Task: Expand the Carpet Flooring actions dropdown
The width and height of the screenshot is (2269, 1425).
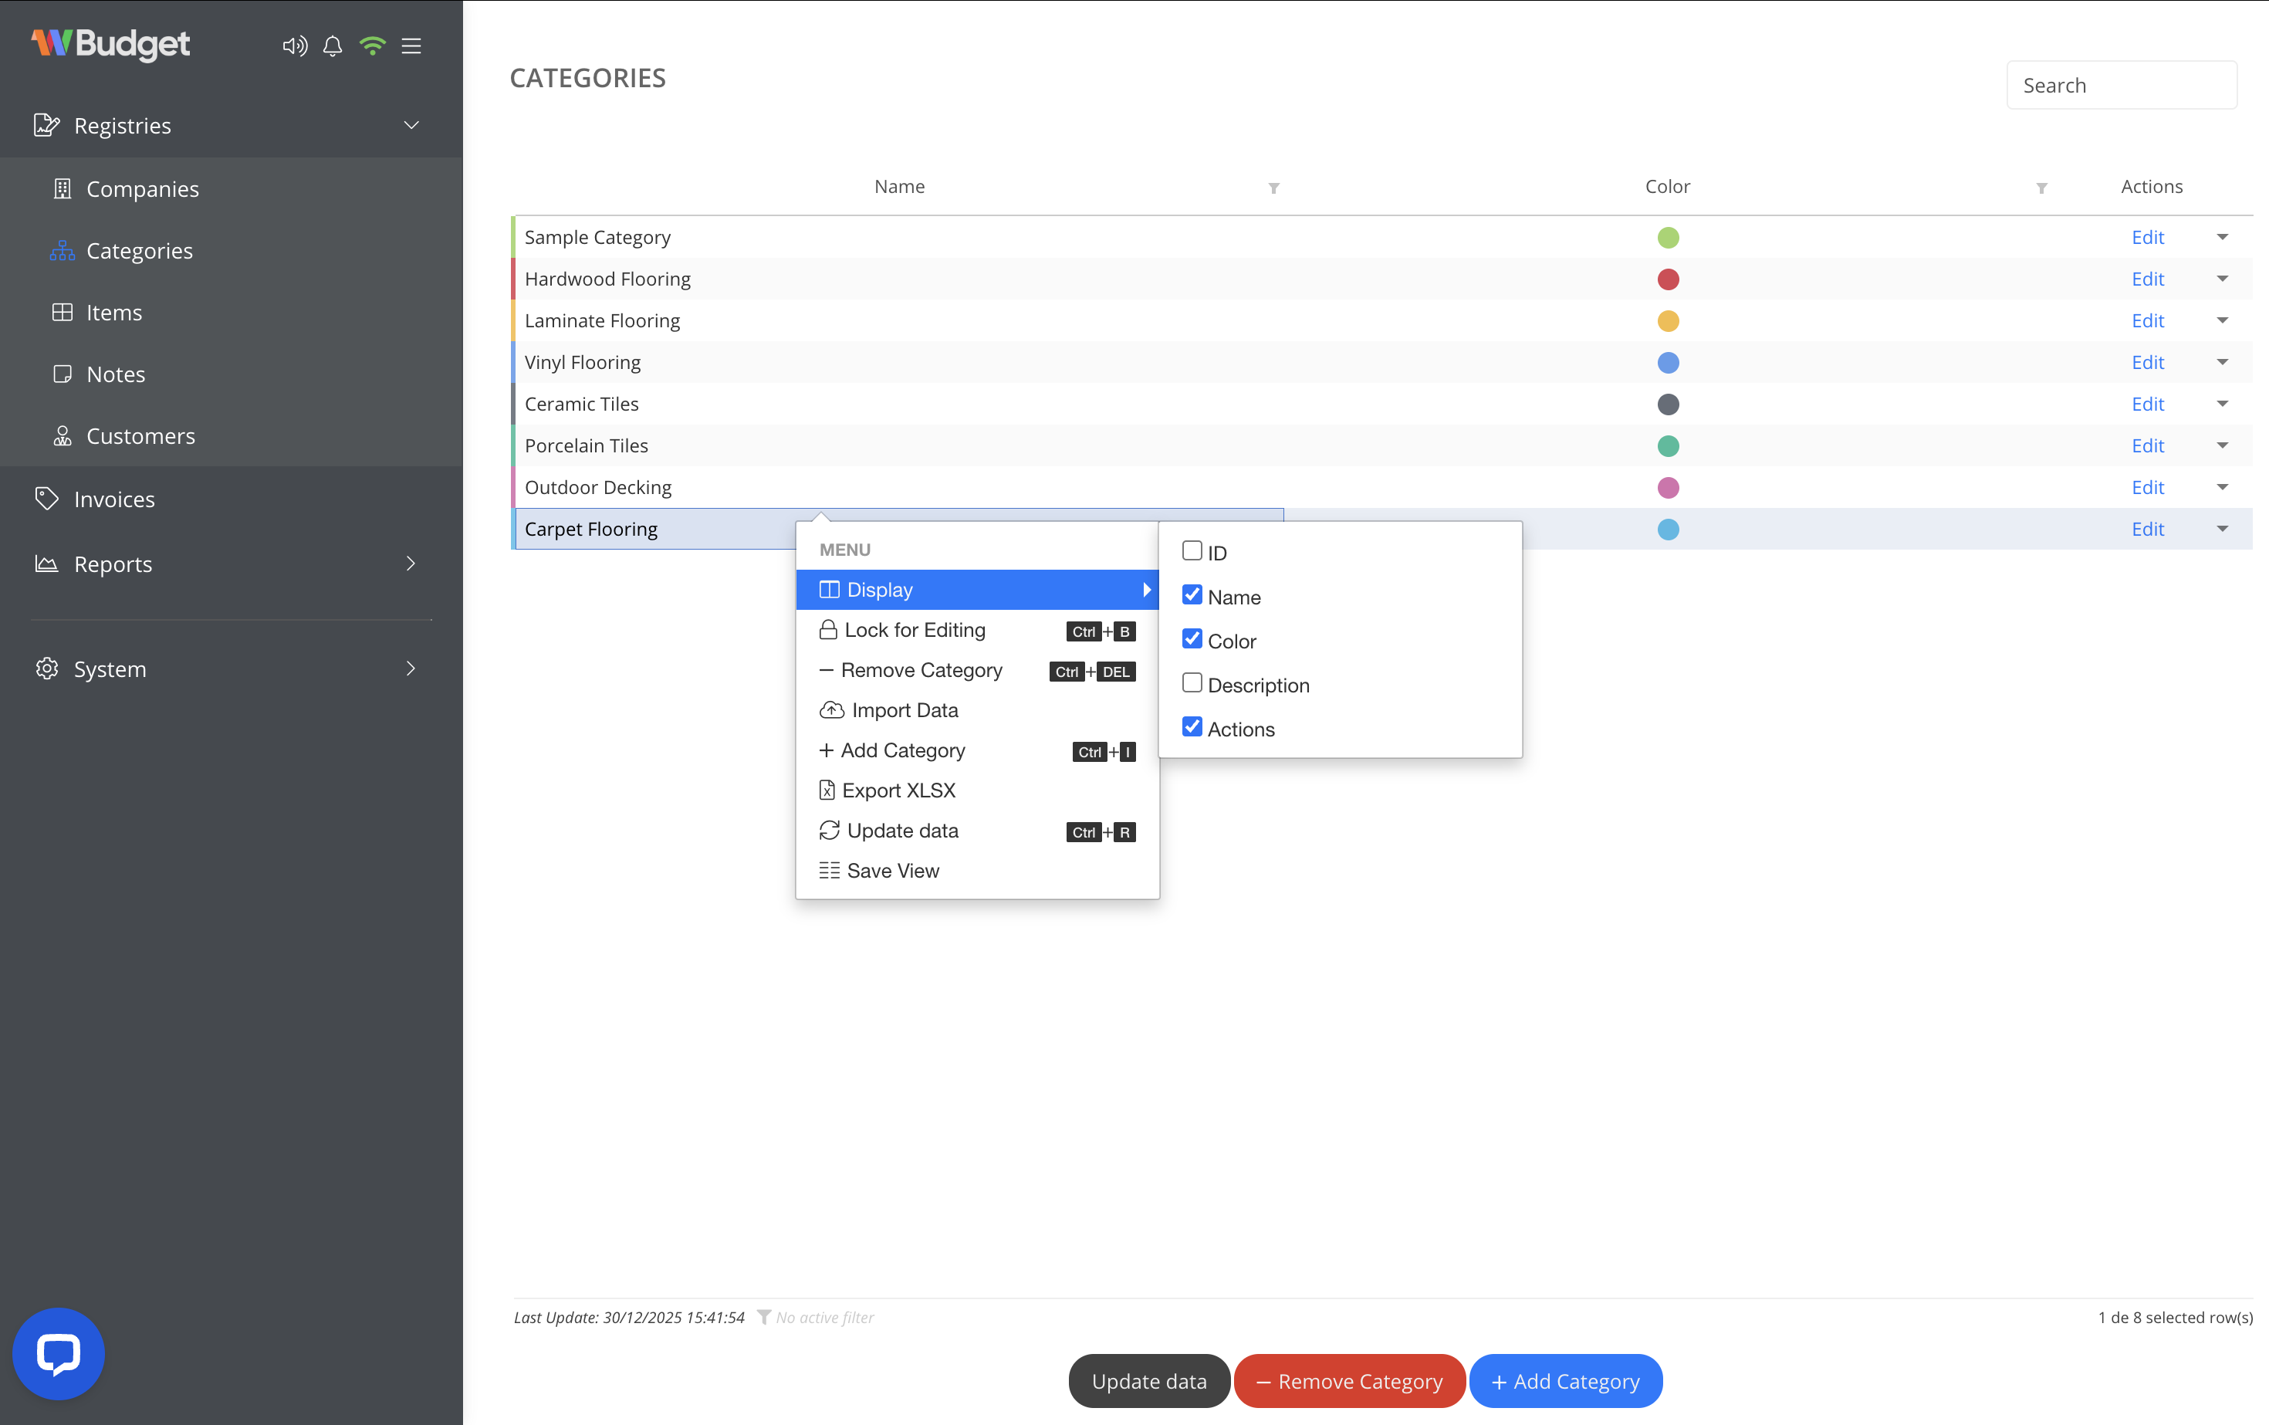Action: [2223, 529]
